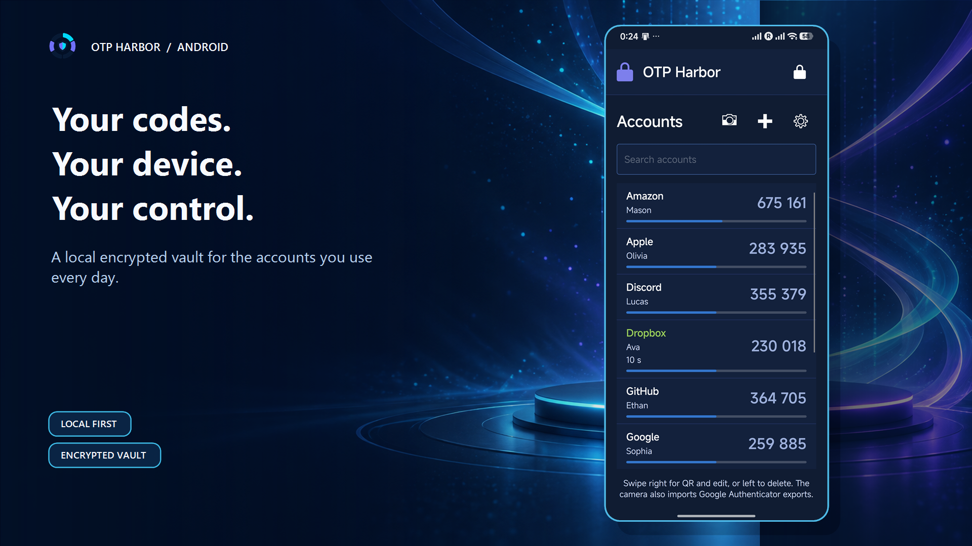
Task: Select the Apple Olivia account
Action: (716, 251)
